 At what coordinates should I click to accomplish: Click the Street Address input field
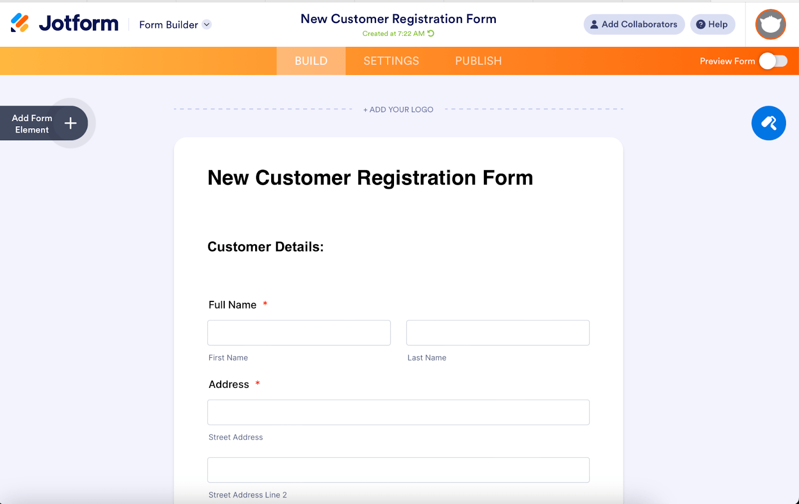click(399, 412)
